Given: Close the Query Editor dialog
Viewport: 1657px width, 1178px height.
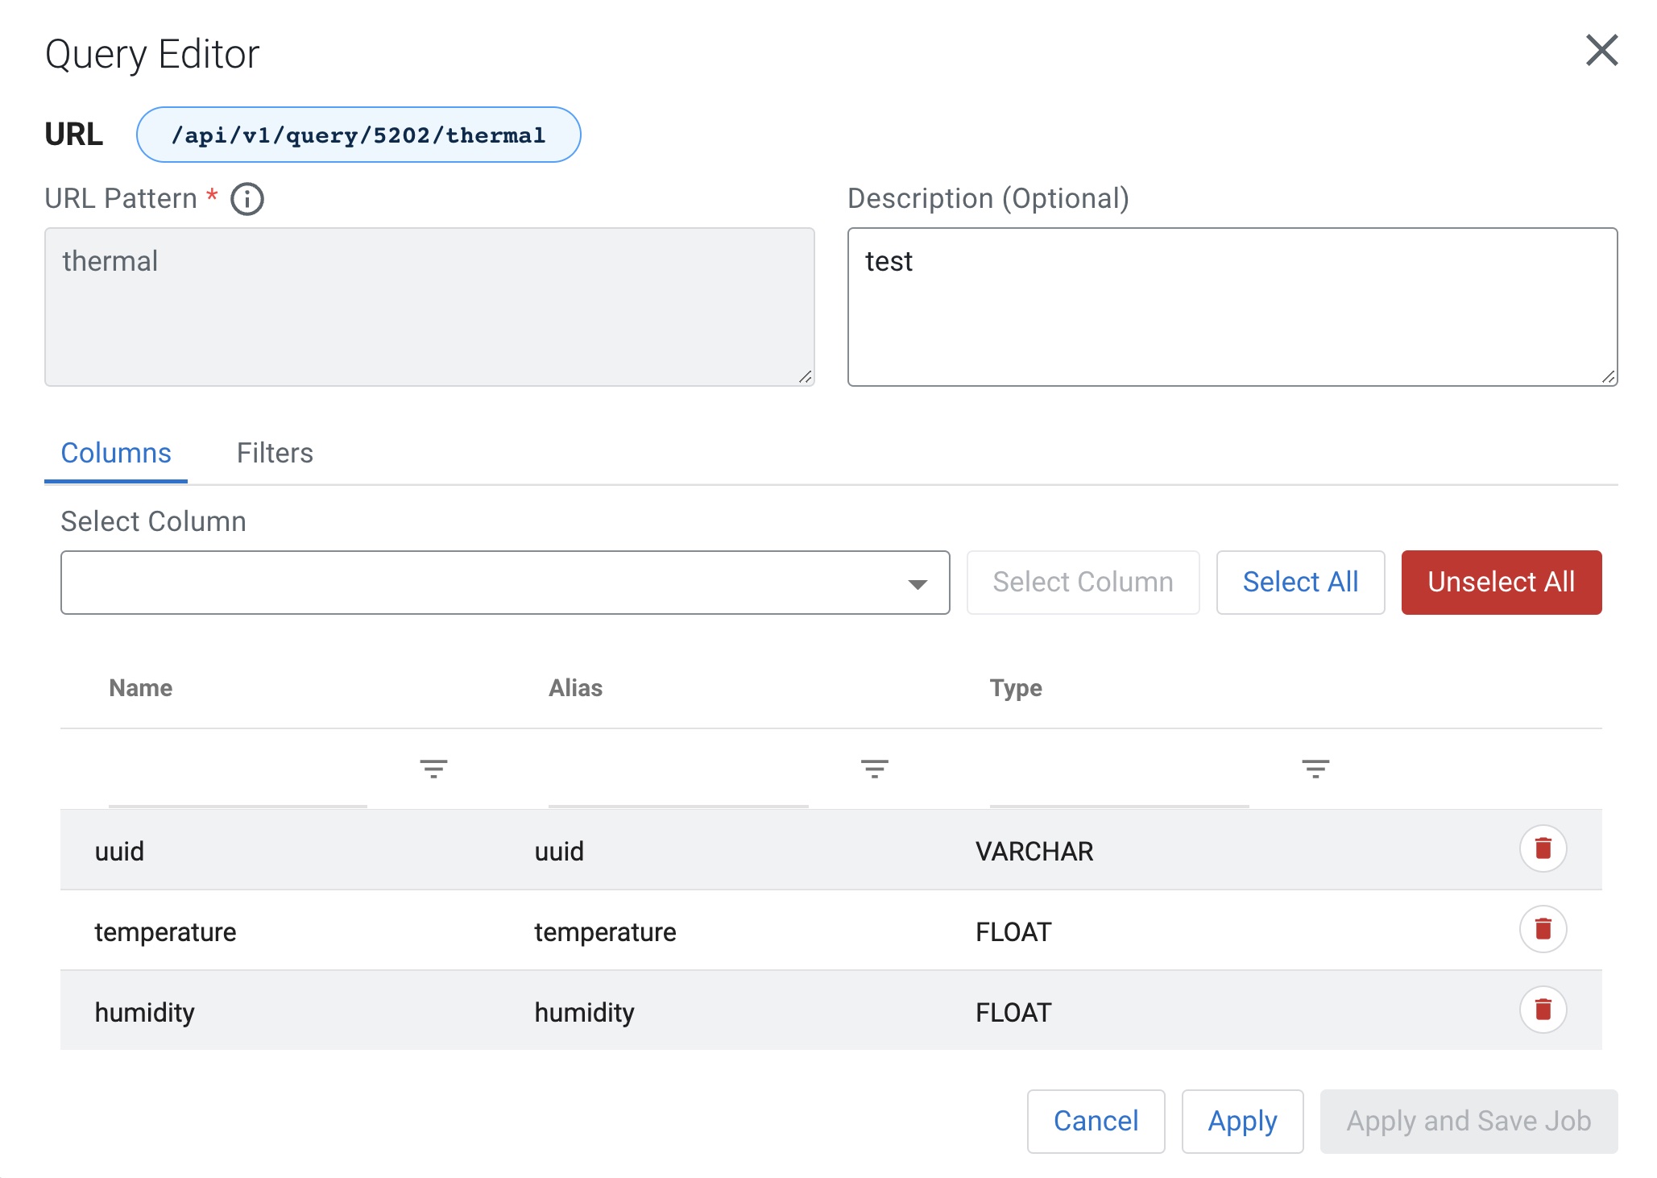Looking at the screenshot, I should 1601,51.
